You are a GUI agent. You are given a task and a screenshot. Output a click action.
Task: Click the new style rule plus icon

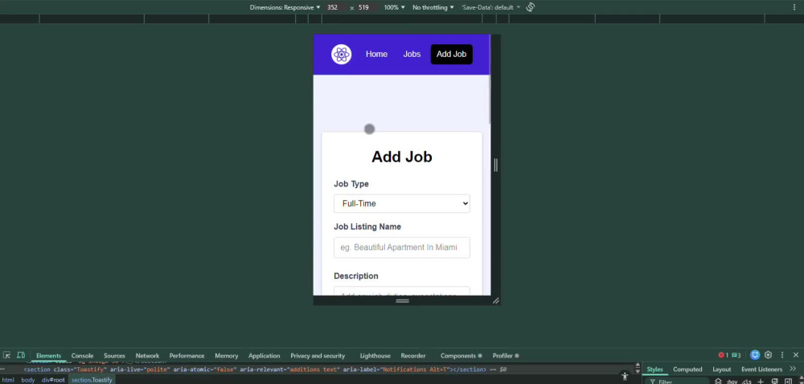(x=761, y=382)
